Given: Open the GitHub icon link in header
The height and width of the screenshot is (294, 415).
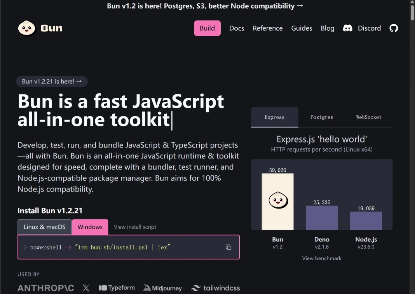Looking at the screenshot, I should pos(394,28).
